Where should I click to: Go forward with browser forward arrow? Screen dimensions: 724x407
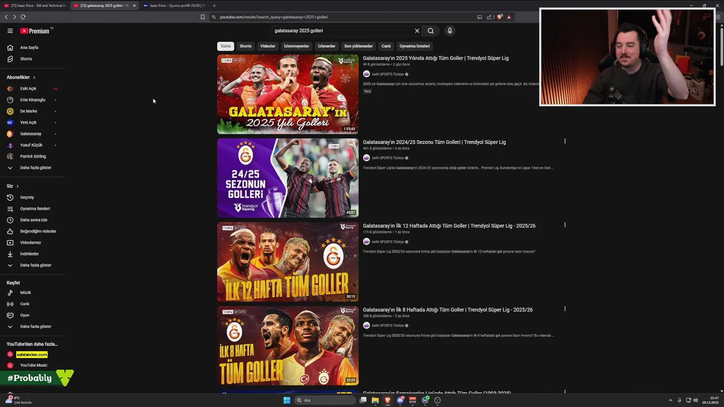coord(14,17)
